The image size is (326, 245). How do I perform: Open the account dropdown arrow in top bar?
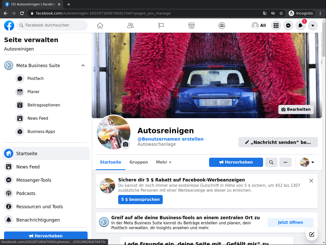[x=313, y=26]
